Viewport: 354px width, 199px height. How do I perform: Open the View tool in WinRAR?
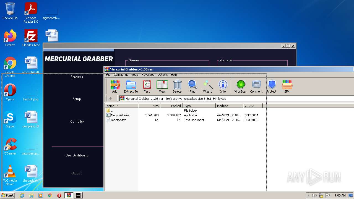(x=162, y=87)
